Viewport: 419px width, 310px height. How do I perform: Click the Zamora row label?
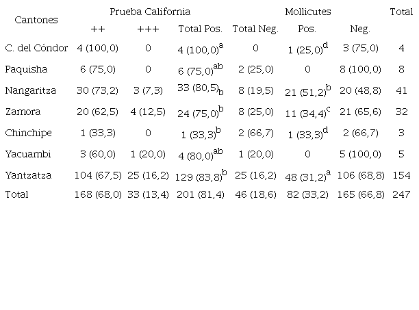pos(21,111)
